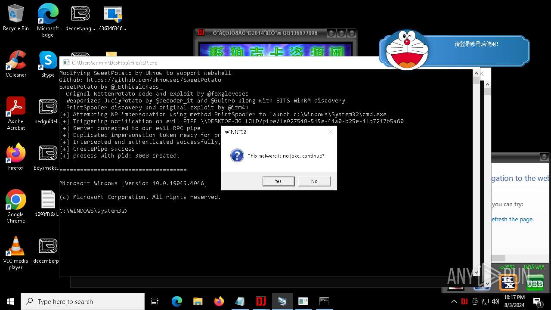
Task: Click the DJ player window title bar
Action: [x=275, y=33]
